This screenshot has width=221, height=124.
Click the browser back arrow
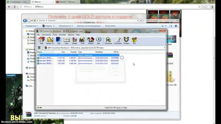coord(9,7)
